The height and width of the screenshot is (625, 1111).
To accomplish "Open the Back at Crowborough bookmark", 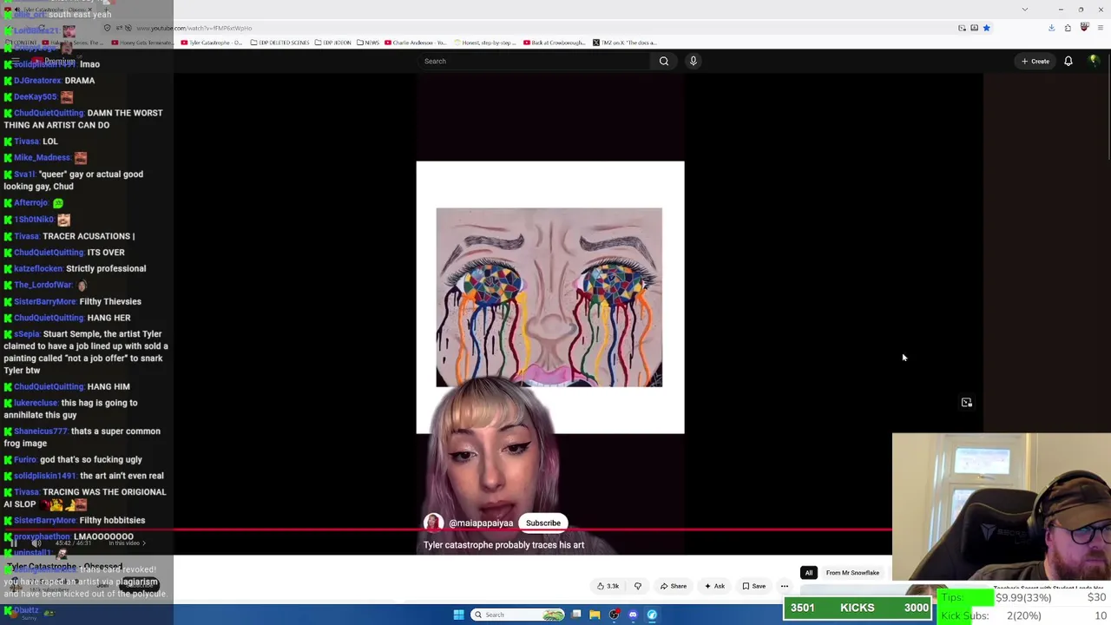I will 553,43.
